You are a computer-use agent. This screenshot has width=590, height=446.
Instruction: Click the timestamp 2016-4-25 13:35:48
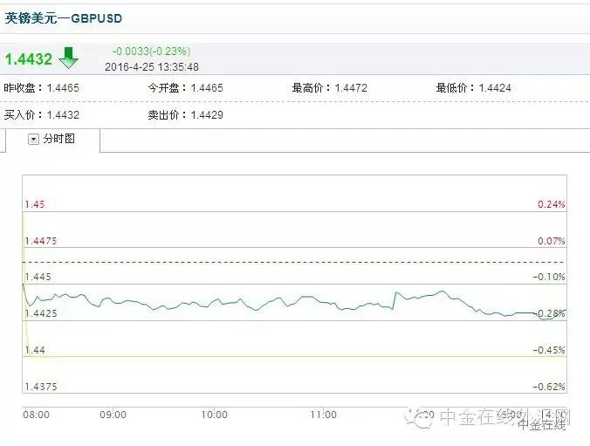point(152,67)
